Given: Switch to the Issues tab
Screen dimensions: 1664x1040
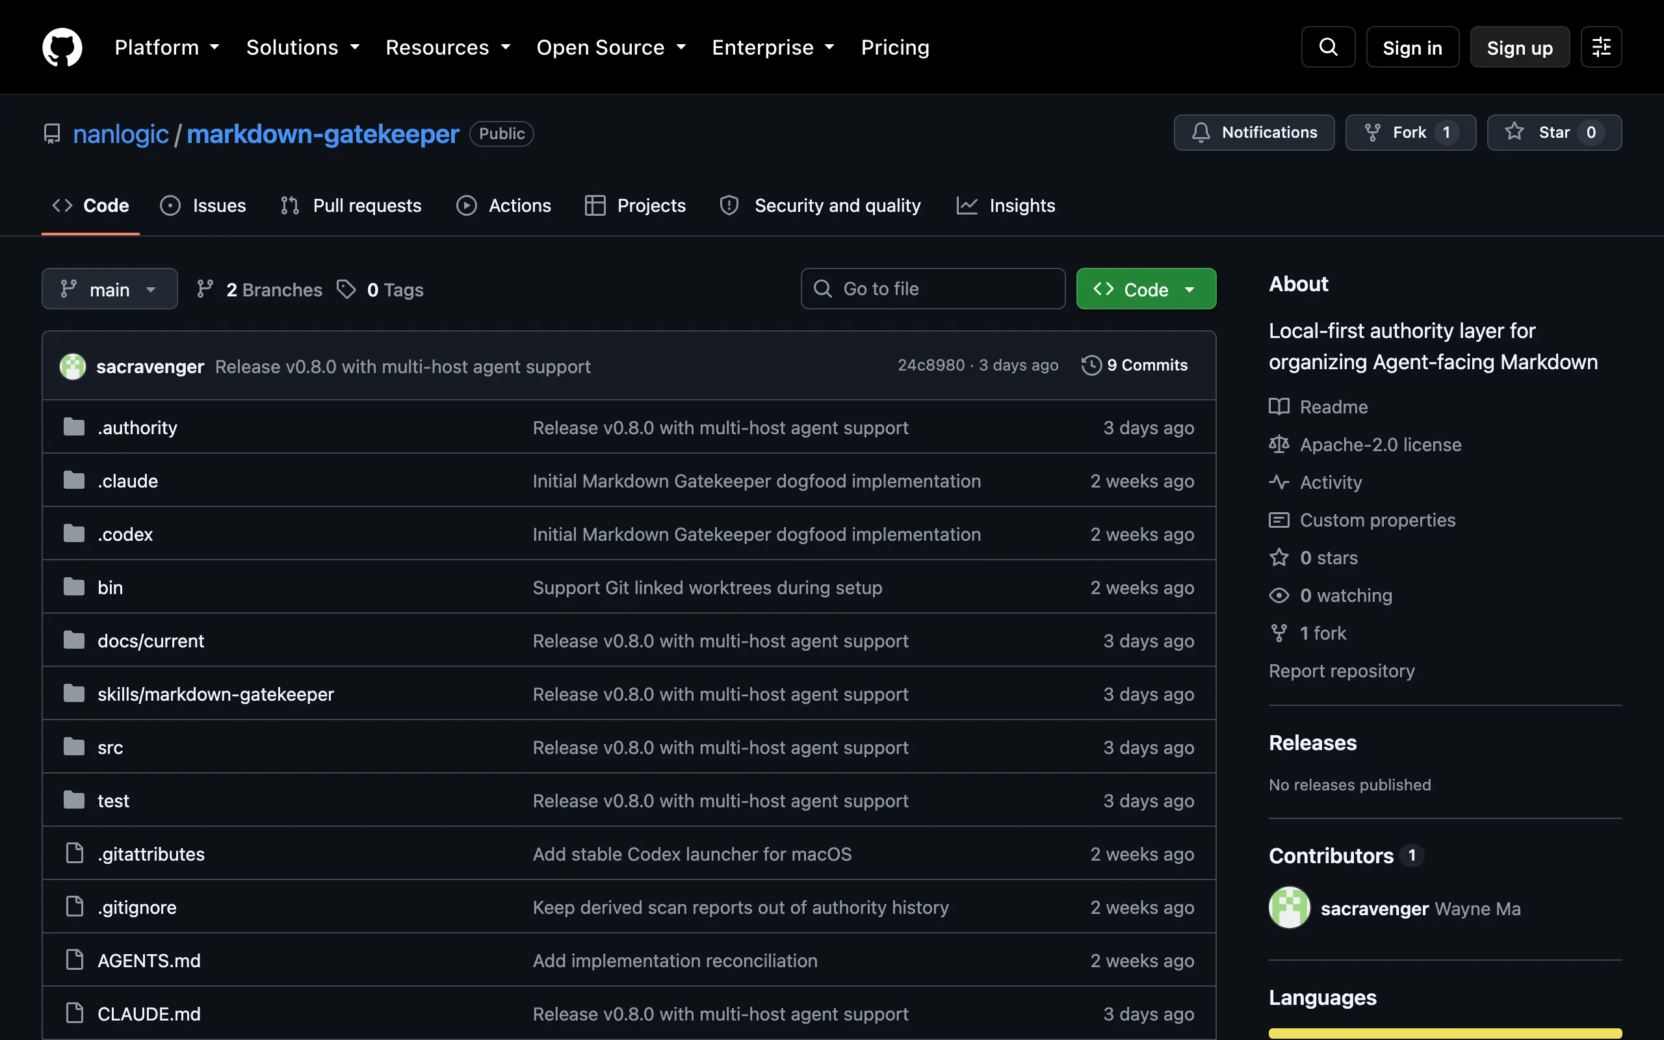Looking at the screenshot, I should click(203, 205).
